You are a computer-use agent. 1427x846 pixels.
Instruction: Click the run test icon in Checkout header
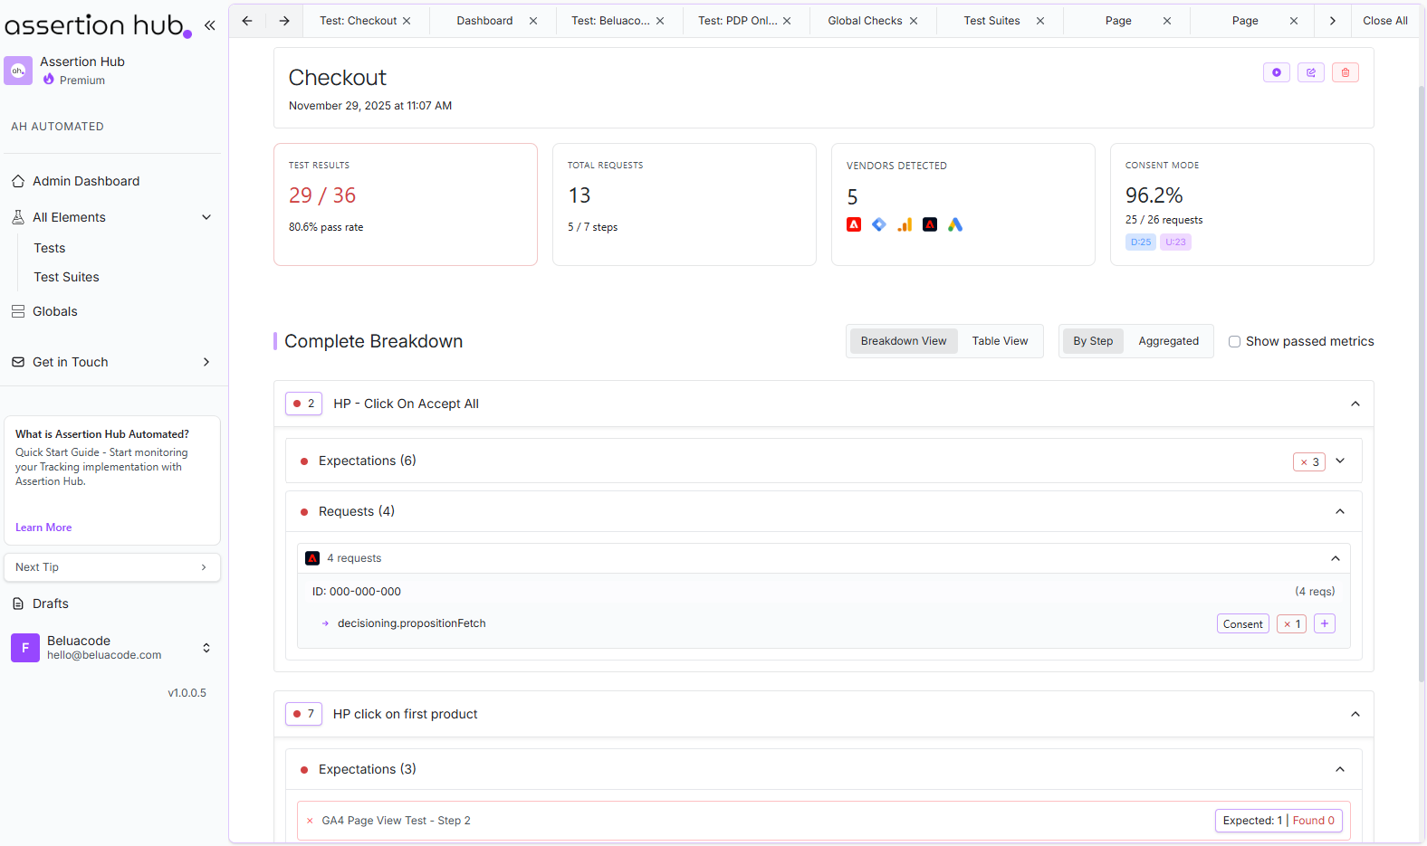click(x=1276, y=72)
